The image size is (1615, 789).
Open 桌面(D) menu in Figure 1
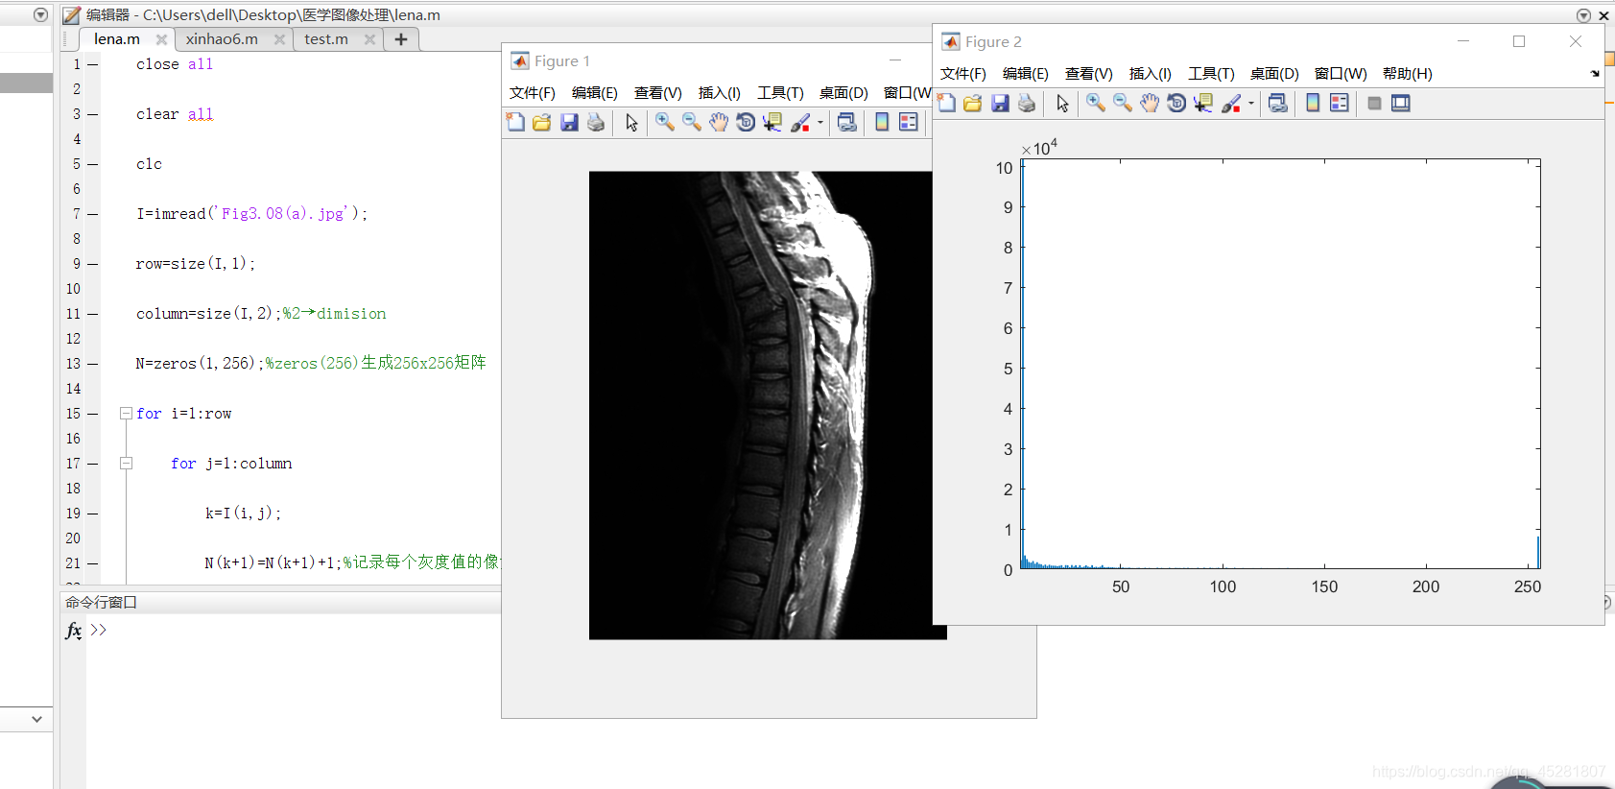pos(843,93)
